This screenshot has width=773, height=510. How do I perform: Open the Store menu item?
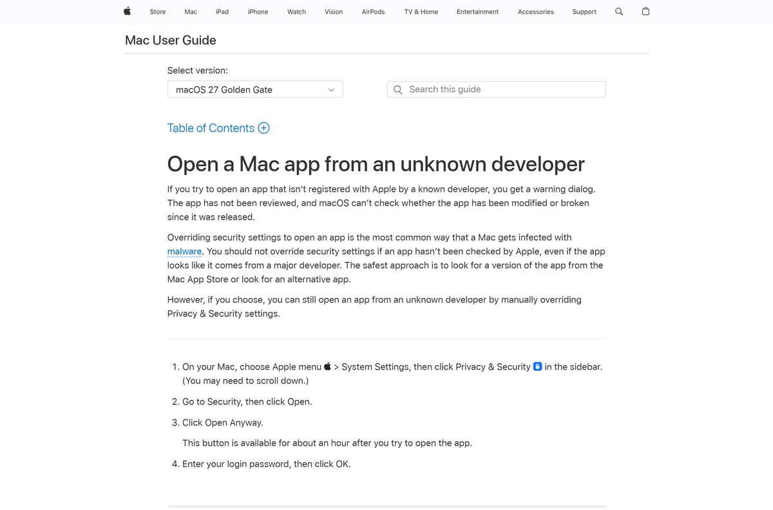pos(158,12)
